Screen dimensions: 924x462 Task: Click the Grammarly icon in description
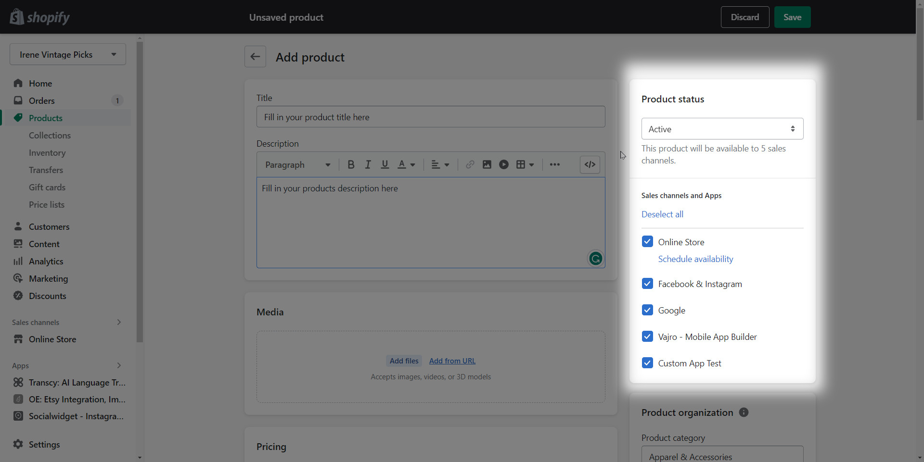pyautogui.click(x=595, y=259)
